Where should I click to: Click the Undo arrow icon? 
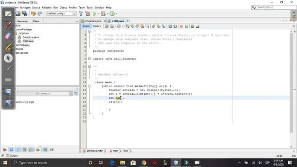(33, 13)
